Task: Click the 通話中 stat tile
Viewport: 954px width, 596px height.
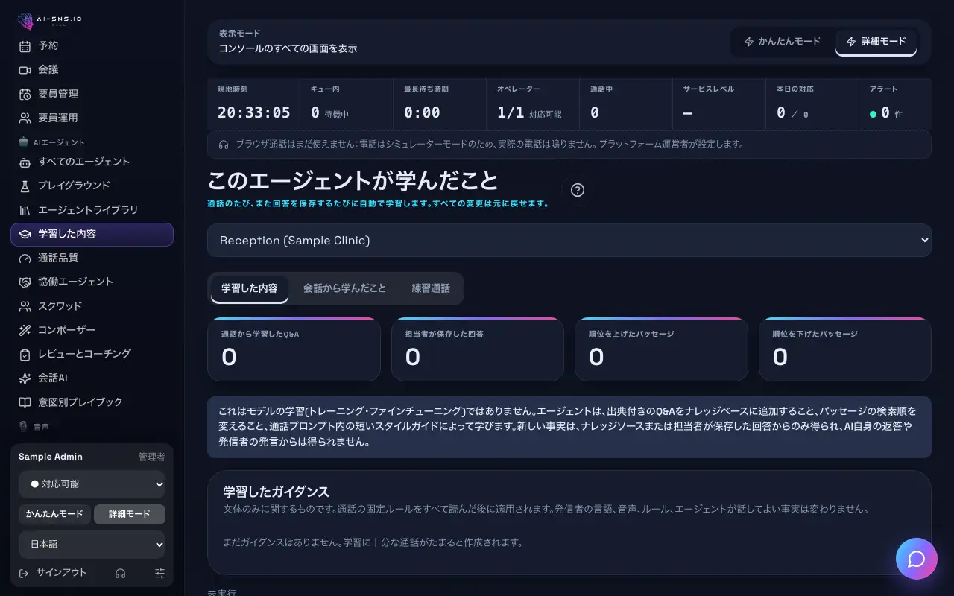Action: 626,104
